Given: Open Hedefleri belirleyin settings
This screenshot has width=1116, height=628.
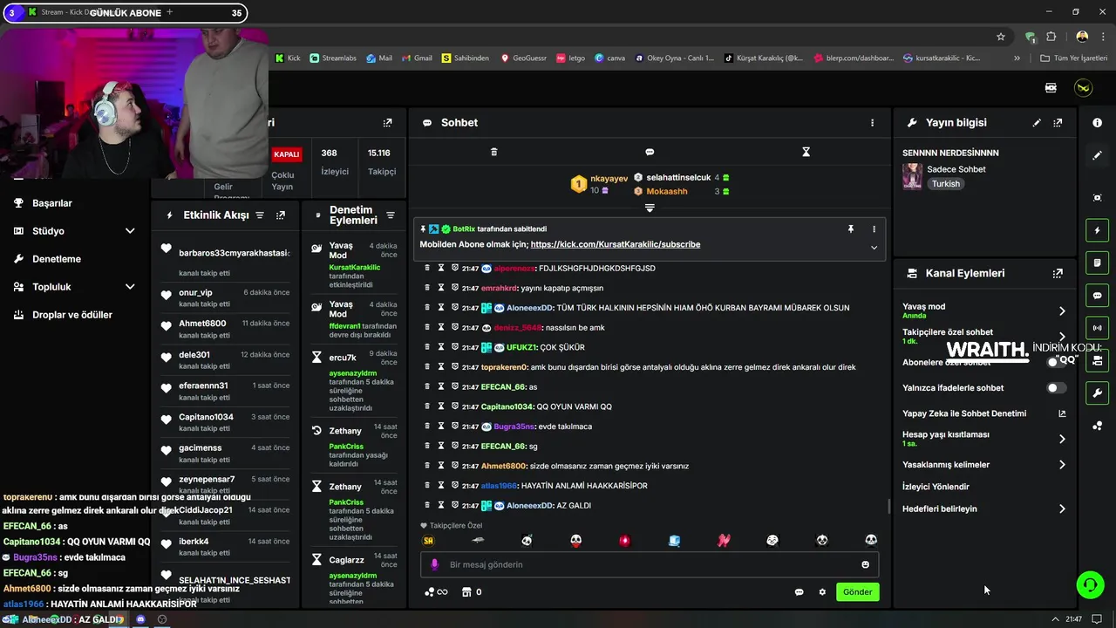Looking at the screenshot, I should tap(1062, 509).
